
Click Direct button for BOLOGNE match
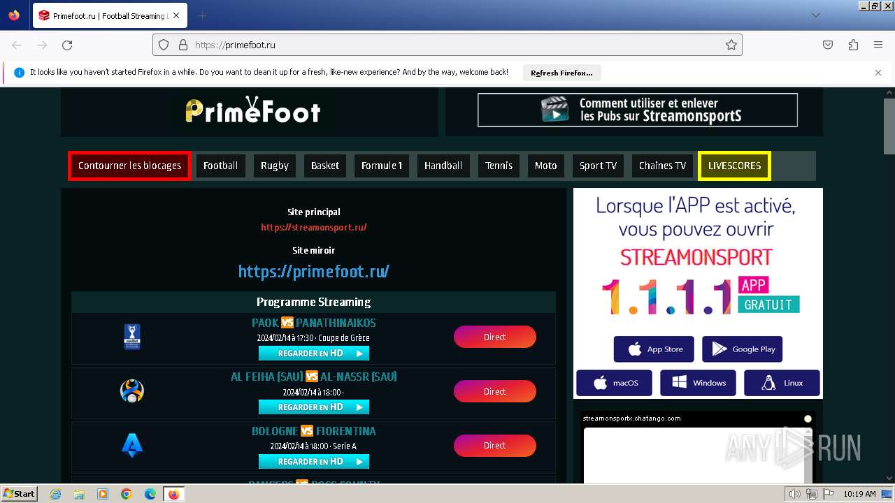pyautogui.click(x=495, y=445)
